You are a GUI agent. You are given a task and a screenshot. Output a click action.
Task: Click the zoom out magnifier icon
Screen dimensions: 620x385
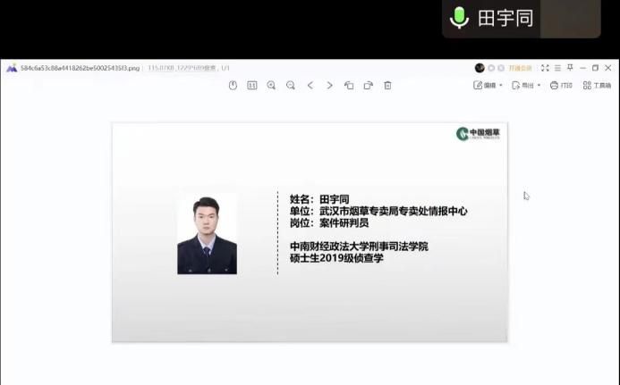[291, 86]
